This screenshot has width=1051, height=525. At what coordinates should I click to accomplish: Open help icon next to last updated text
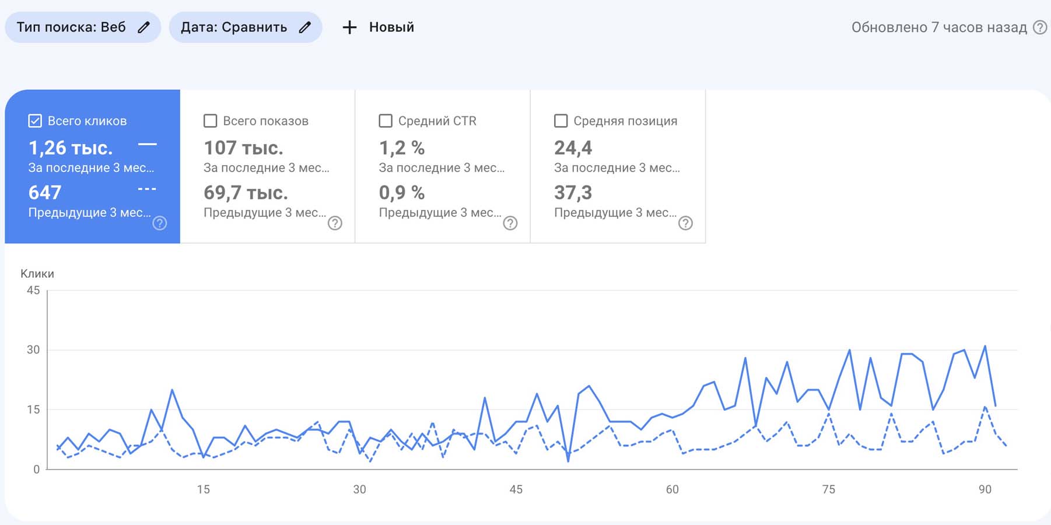click(1040, 27)
